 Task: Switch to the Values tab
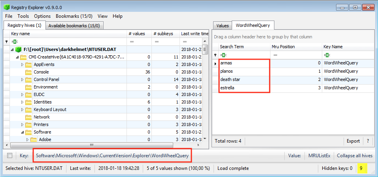click(222, 25)
